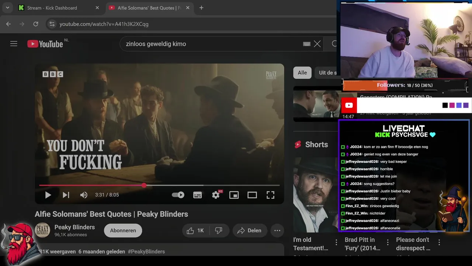Share the video using Delen

pyautogui.click(x=250, y=231)
